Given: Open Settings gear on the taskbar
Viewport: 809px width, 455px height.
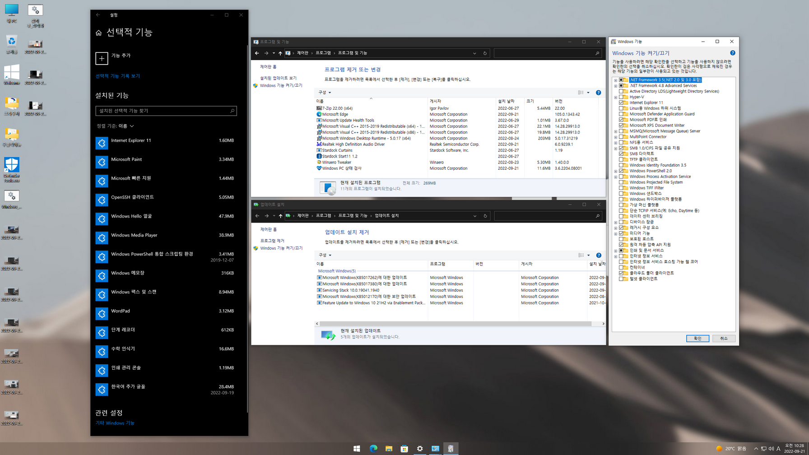Looking at the screenshot, I should point(420,448).
